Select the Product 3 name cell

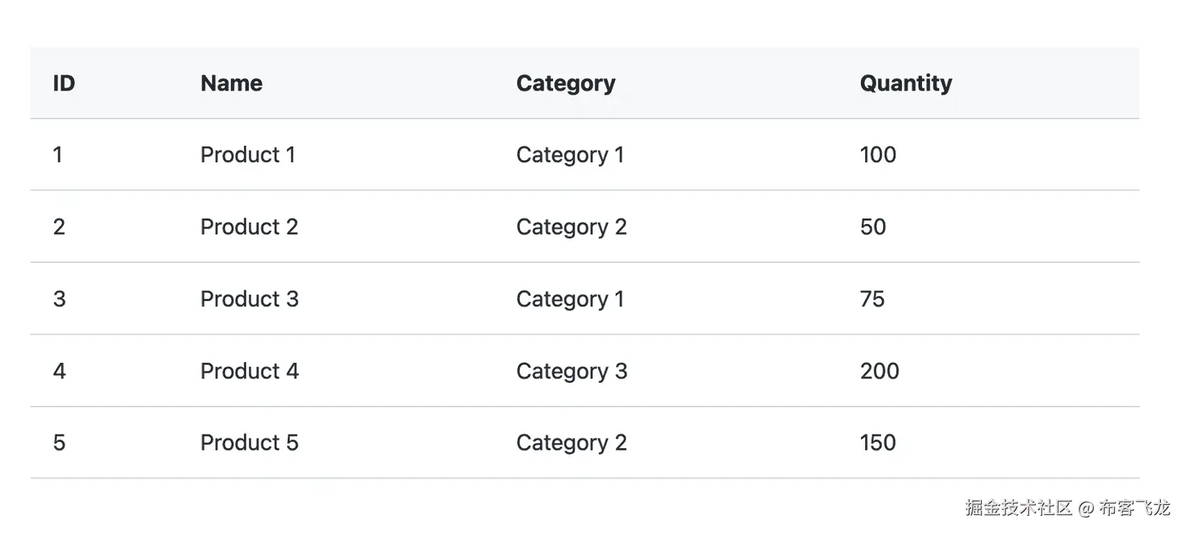pyautogui.click(x=249, y=299)
